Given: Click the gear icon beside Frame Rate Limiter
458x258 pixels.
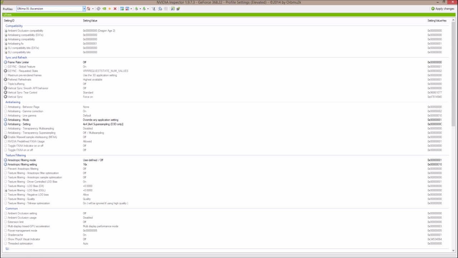Looking at the screenshot, I should [5, 62].
